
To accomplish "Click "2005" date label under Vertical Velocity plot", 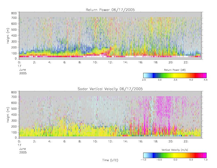I will click(x=23, y=152).
